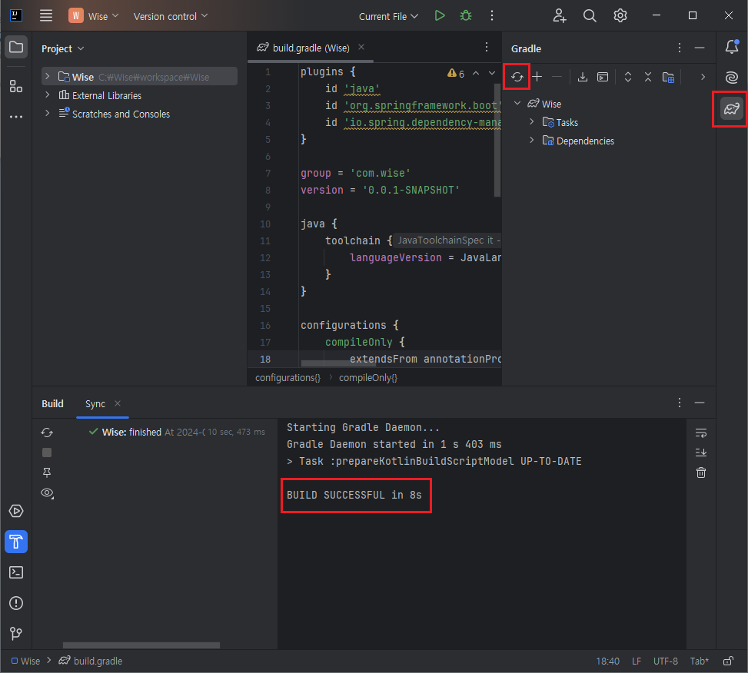Image resolution: width=748 pixels, height=673 pixels.
Task: Toggle soft-wrap in the build output
Action: point(700,433)
